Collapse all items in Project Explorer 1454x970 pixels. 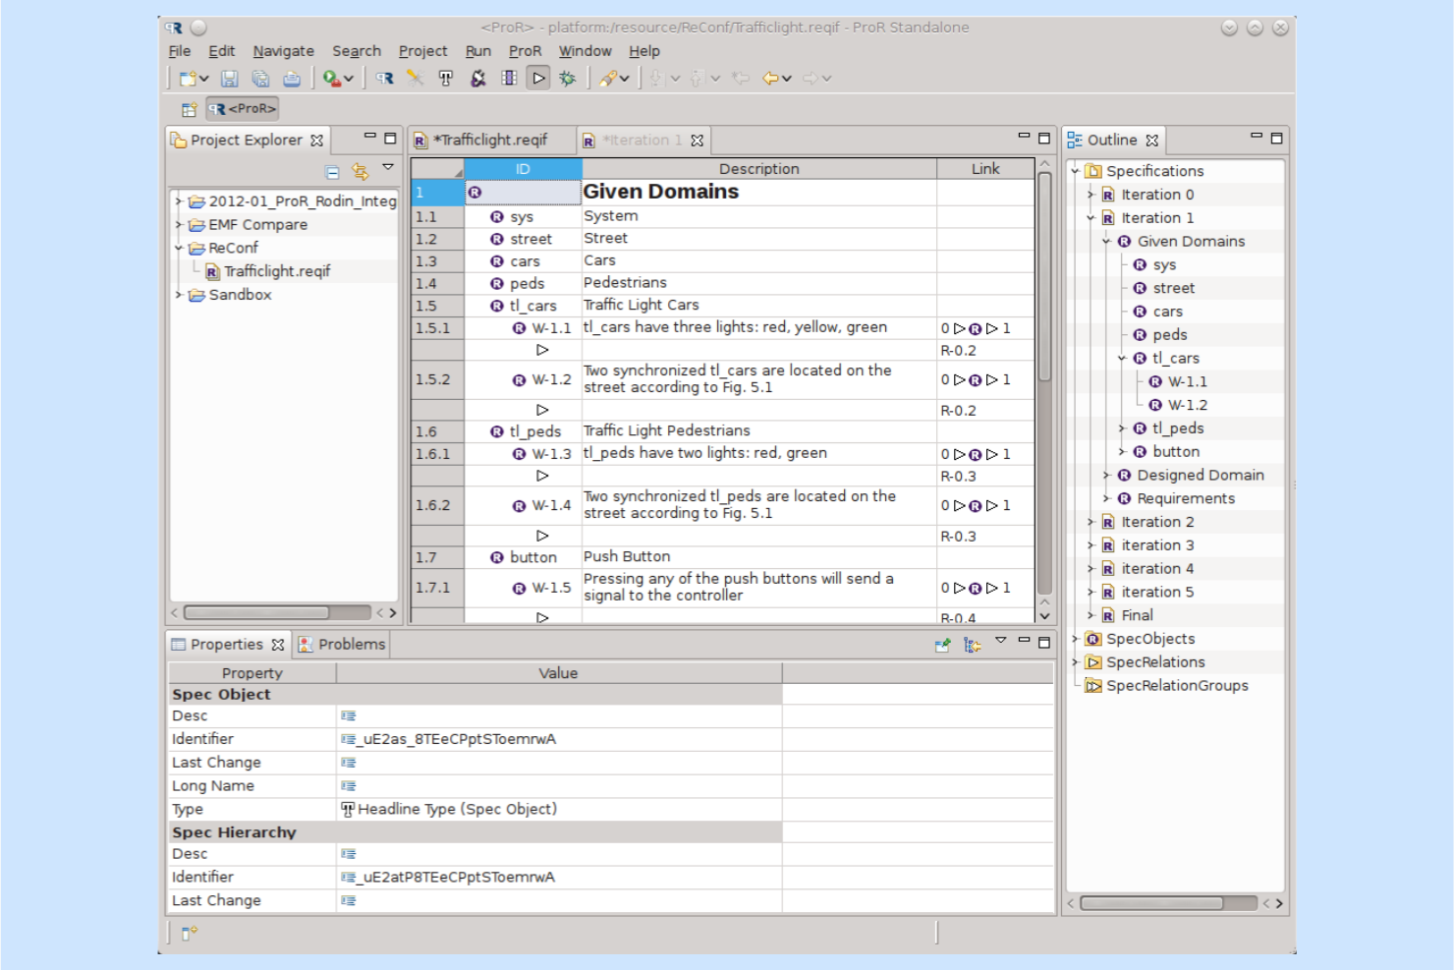click(331, 171)
